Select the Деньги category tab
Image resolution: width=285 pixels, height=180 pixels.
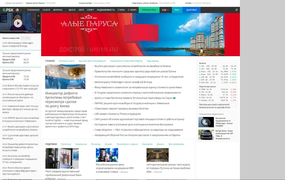click(160, 144)
